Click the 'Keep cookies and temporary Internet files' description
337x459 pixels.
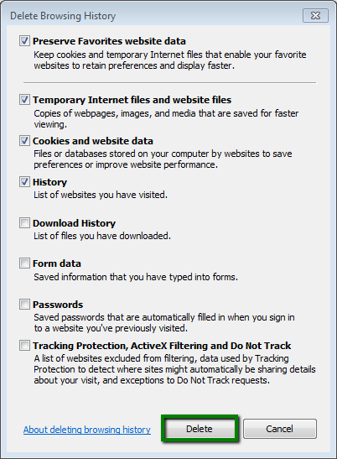(170, 60)
